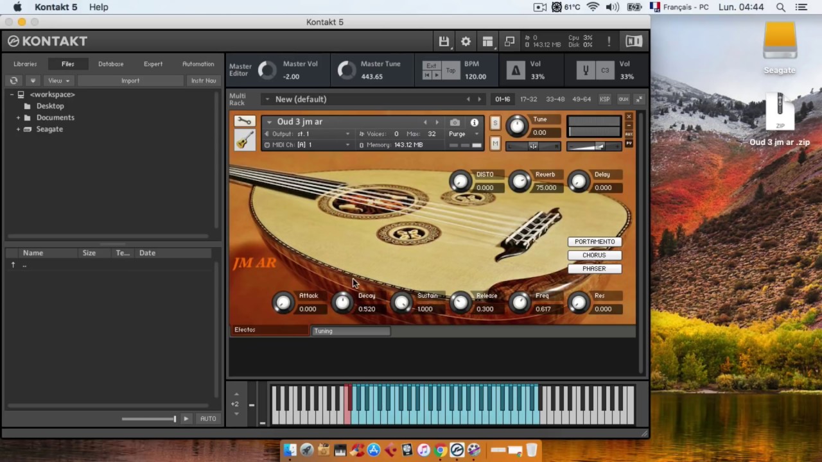The image size is (822, 462).
Task: Open App Store from the dock
Action: (373, 450)
